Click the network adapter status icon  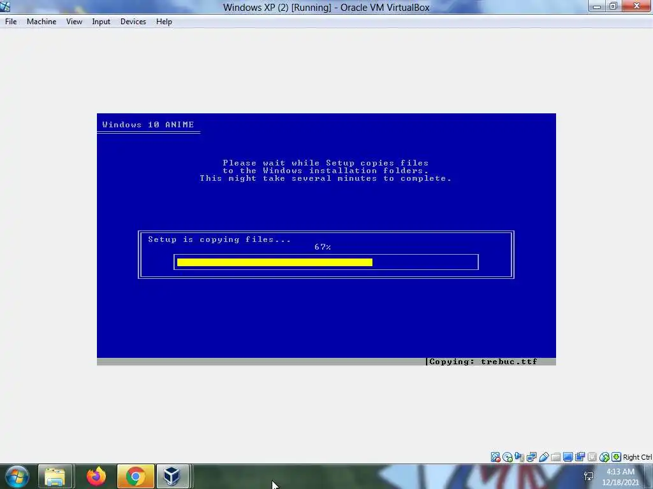click(x=531, y=457)
